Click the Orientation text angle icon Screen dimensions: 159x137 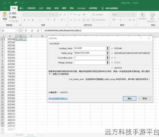point(84,15)
